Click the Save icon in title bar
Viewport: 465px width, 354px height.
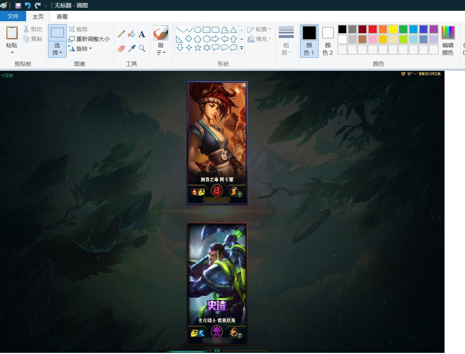click(18, 5)
